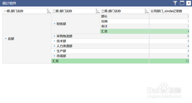Click the 采购物流部 count value 8

pos(188,36)
